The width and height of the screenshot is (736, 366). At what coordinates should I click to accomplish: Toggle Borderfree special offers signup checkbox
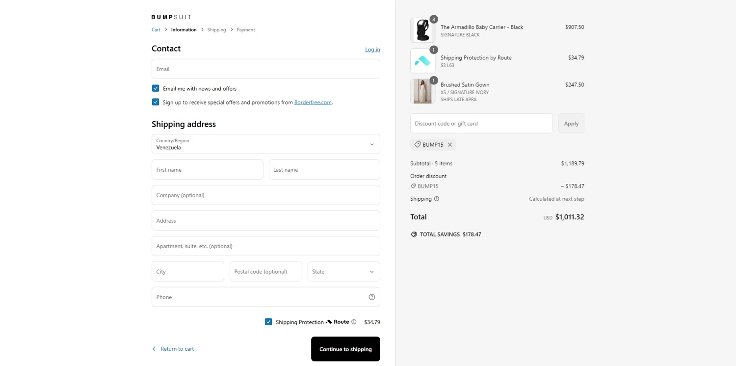156,102
